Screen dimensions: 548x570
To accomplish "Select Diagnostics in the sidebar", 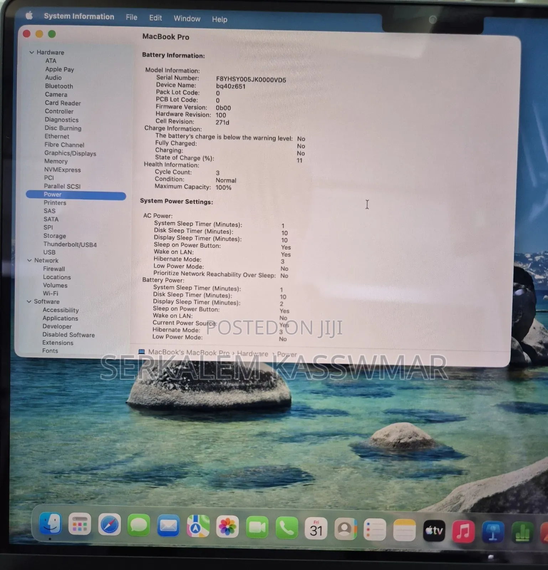I will pos(62,120).
